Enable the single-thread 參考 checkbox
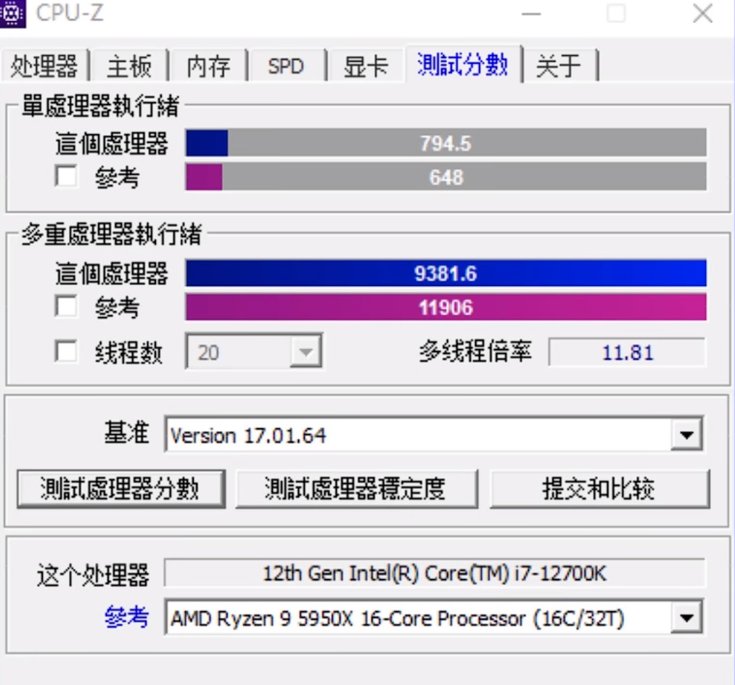Image resolution: width=735 pixels, height=685 pixels. pyautogui.click(x=66, y=176)
